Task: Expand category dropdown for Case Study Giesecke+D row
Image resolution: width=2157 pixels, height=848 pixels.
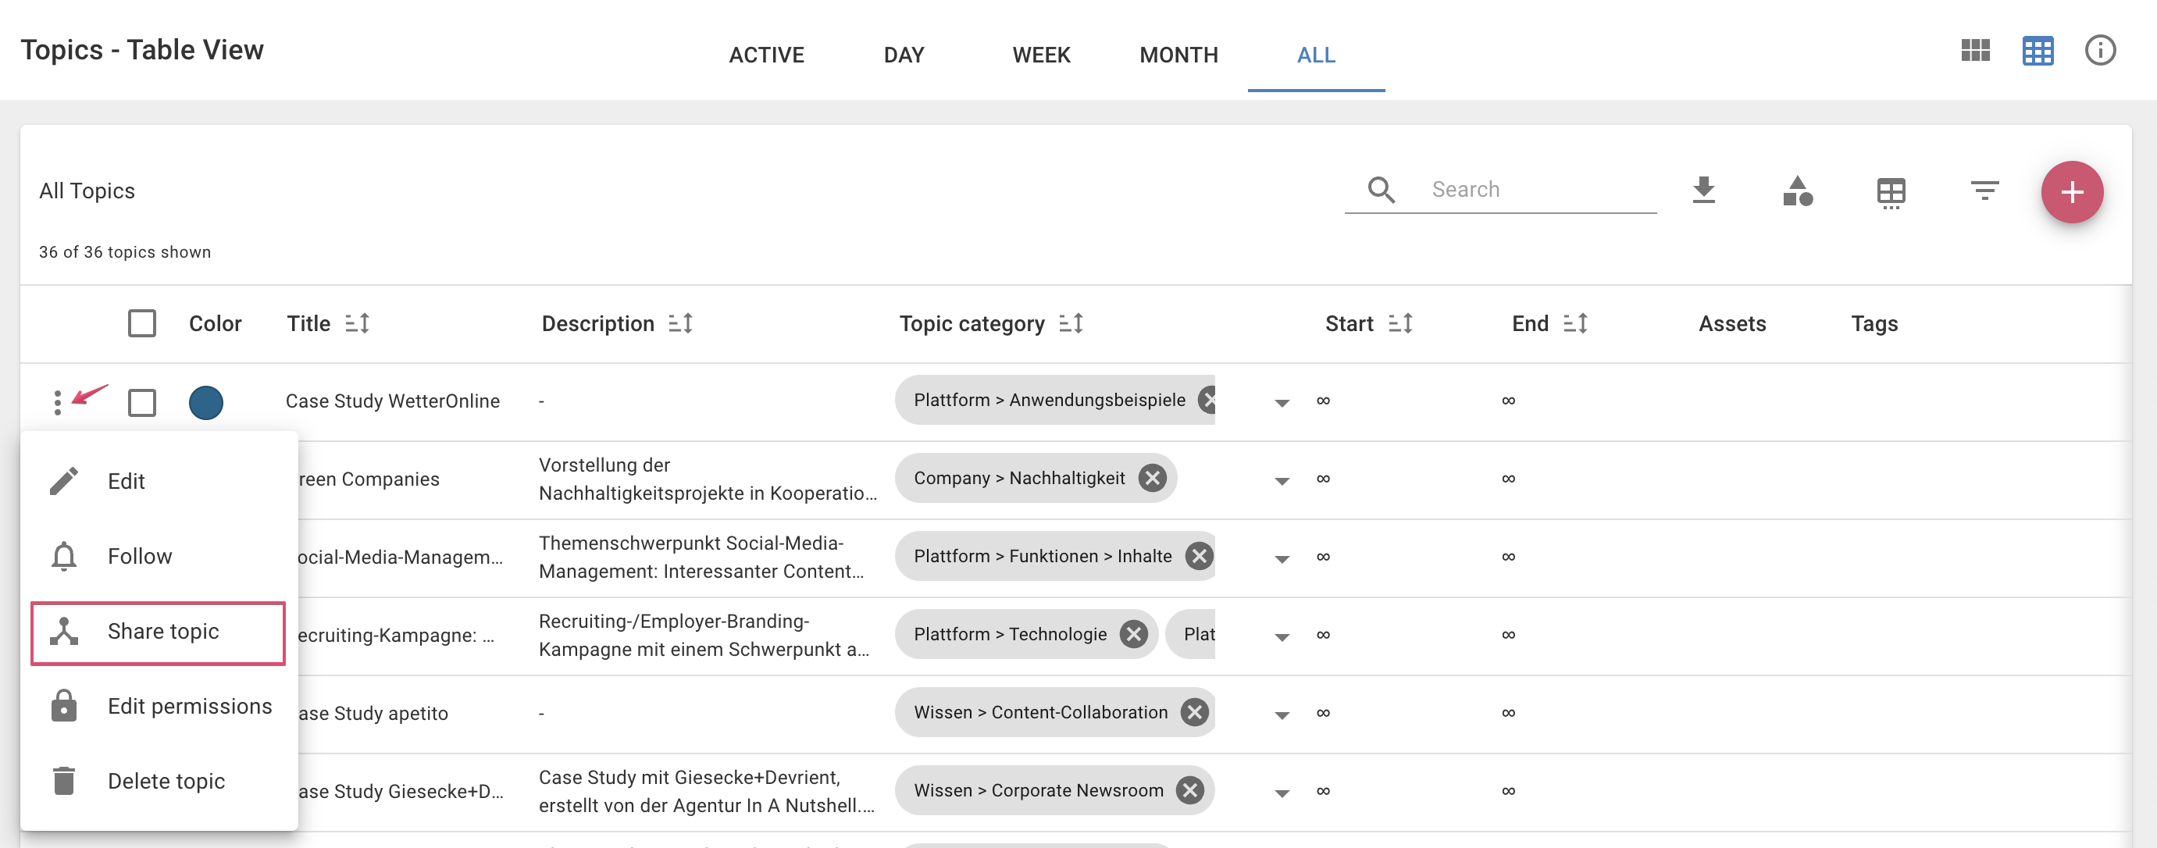Action: click(x=1281, y=793)
